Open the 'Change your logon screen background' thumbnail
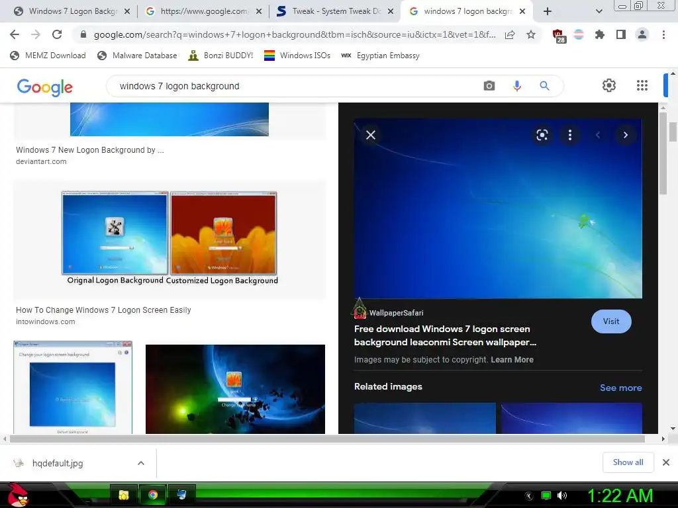 (x=73, y=387)
